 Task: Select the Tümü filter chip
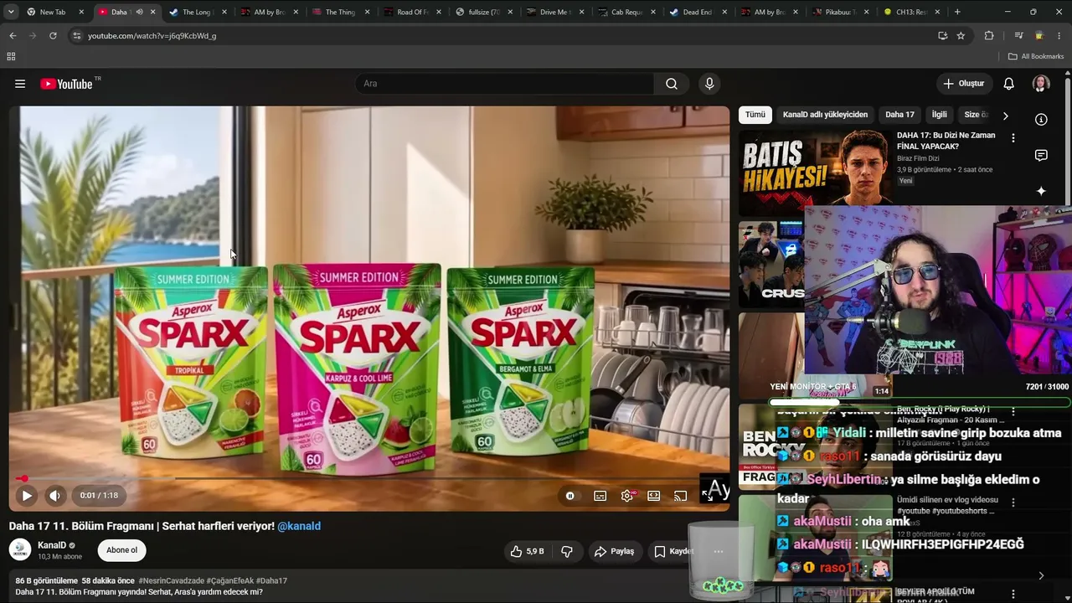(755, 115)
